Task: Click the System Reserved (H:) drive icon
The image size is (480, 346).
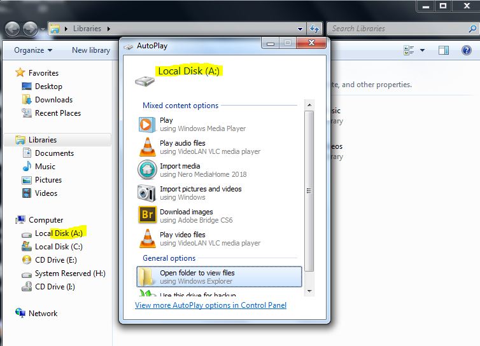Action: [27, 275]
